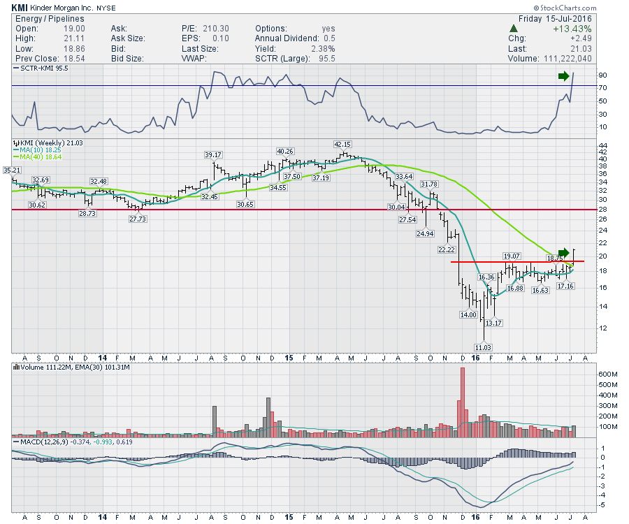This screenshot has height=524, width=629.
Task: Click the Chg +2.49 value
Action: pos(581,38)
